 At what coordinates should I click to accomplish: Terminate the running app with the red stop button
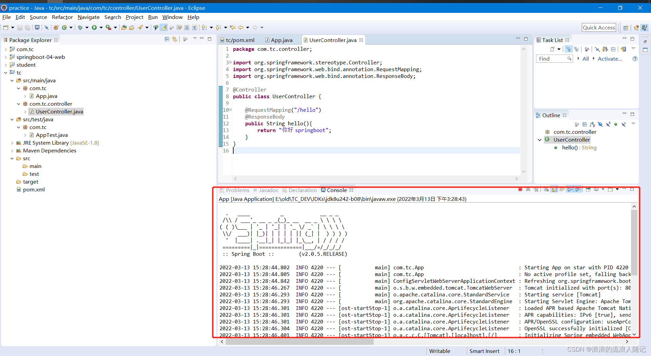(x=520, y=189)
